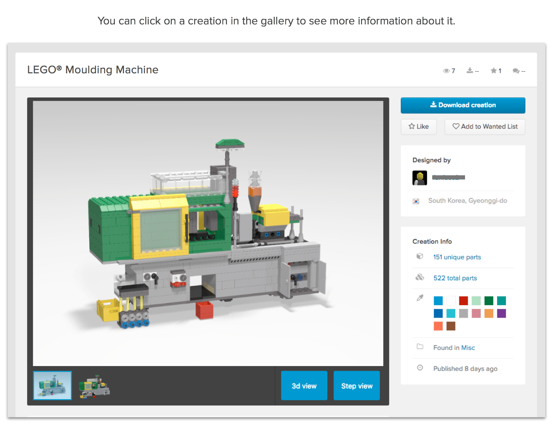553x433 pixels.
Task: Like this creation
Action: [x=419, y=127]
